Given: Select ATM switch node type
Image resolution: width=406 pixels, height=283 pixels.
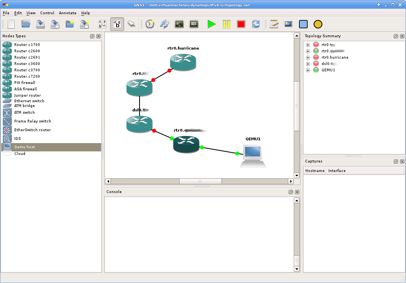Looking at the screenshot, I should click(x=51, y=113).
